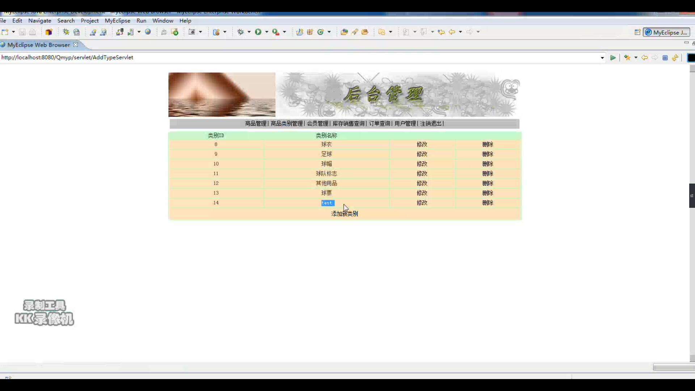This screenshot has width=695, height=391.
Task: Click the screen capture camera icon
Action: pos(192,32)
